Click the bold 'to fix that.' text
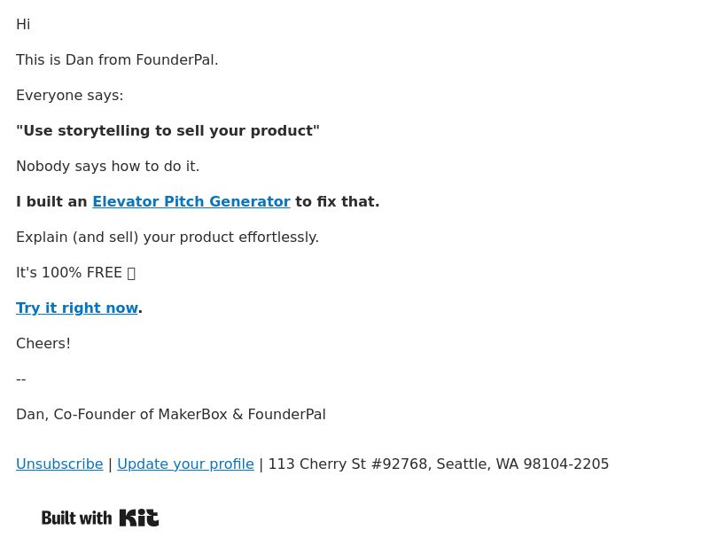The image size is (709, 538). pos(338,201)
